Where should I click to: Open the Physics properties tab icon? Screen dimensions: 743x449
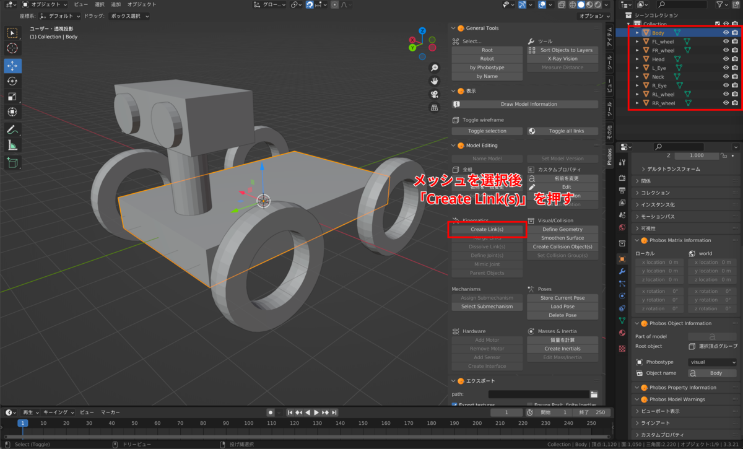tap(622, 296)
